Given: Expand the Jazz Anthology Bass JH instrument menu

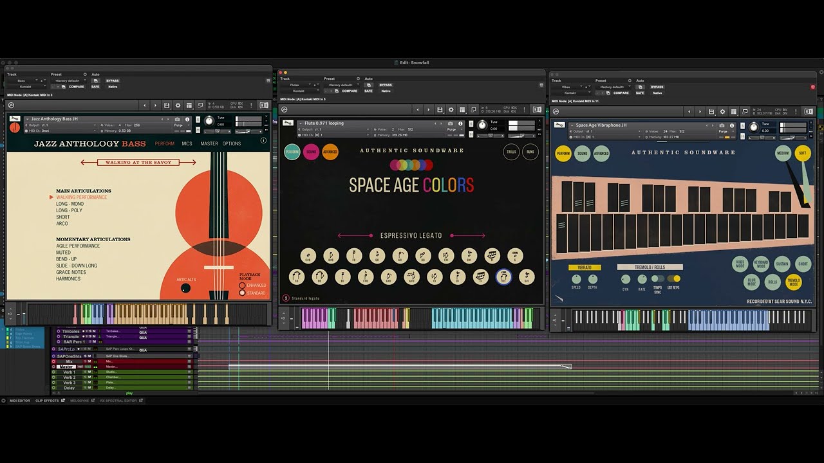Looking at the screenshot, I should pos(27,119).
